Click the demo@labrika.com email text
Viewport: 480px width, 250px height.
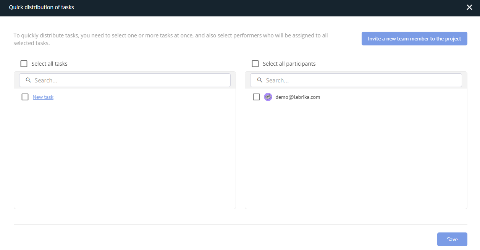[x=298, y=97]
